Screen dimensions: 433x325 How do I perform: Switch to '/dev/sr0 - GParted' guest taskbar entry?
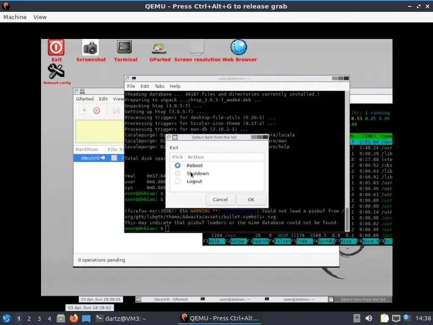coord(167,299)
